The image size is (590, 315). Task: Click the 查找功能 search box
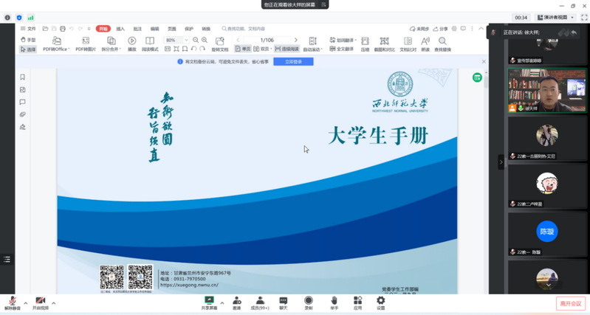point(244,29)
